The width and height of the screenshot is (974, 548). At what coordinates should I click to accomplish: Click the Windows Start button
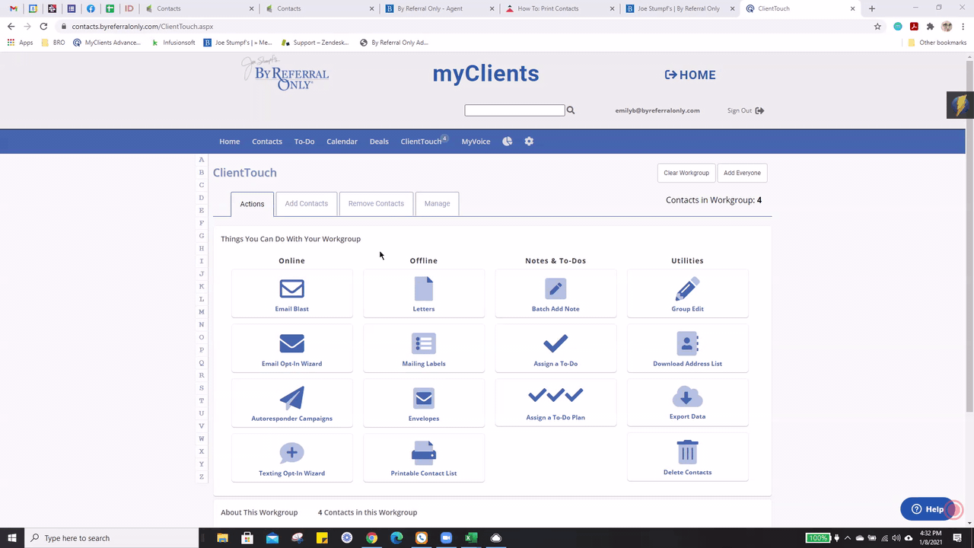(x=12, y=538)
